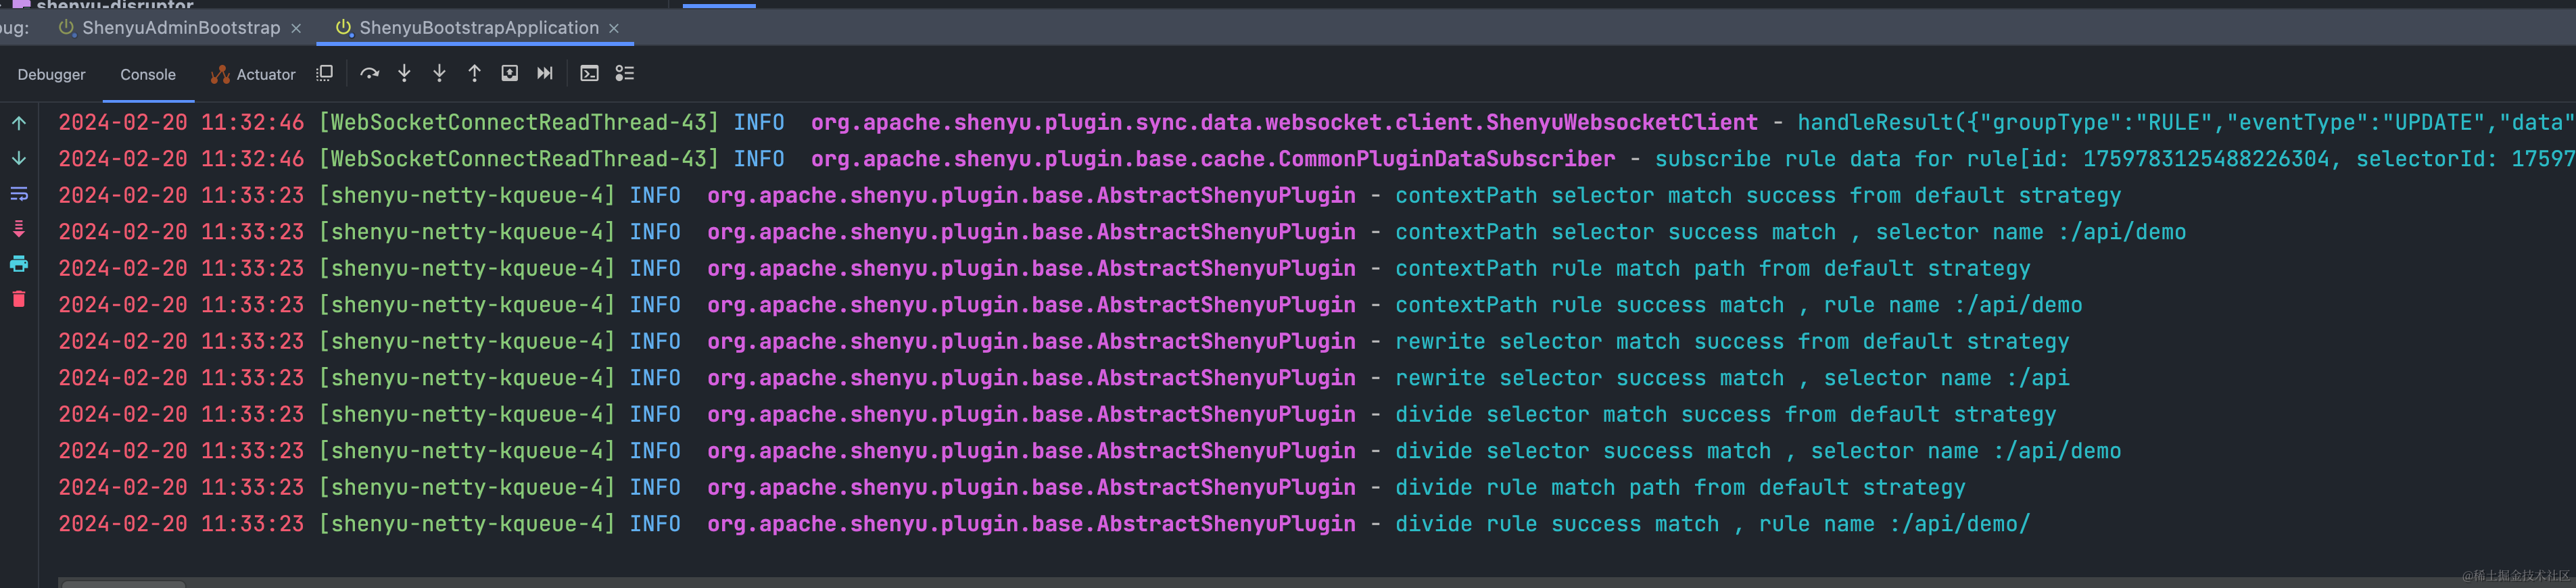Image resolution: width=2576 pixels, height=588 pixels.
Task: Click the console Up arrow icon
Action: pyautogui.click(x=19, y=123)
